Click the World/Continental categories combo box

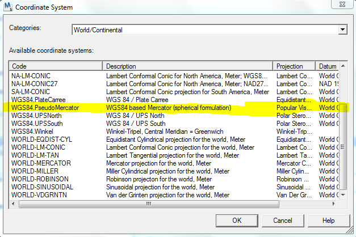(x=210, y=29)
